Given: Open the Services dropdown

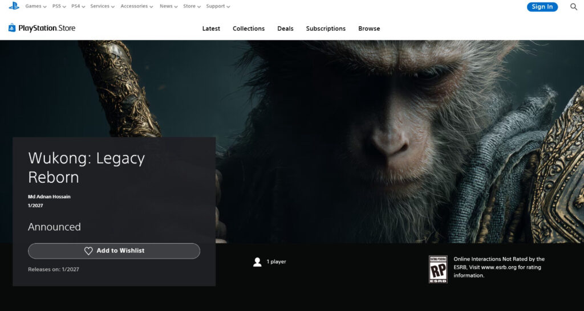Looking at the screenshot, I should point(102,6).
